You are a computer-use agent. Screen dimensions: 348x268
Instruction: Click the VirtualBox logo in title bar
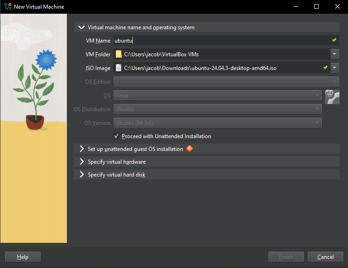(7, 7)
